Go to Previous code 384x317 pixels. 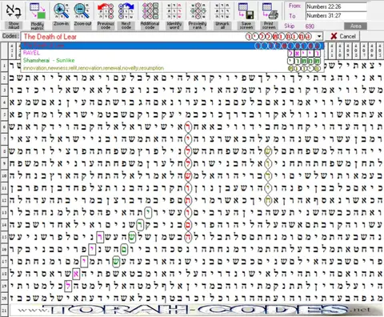coord(106,11)
